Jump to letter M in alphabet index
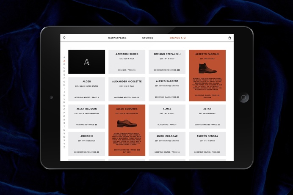 (64, 102)
